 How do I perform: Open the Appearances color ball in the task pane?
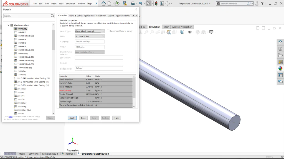coord(280,68)
